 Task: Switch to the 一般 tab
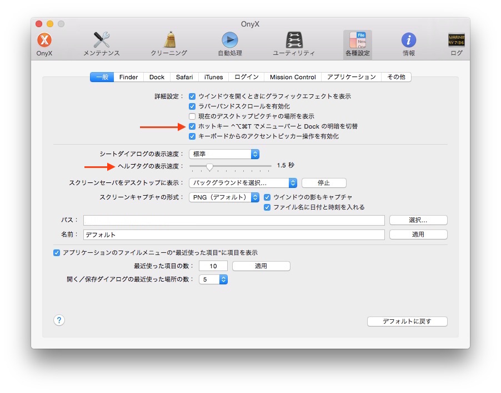(102, 77)
